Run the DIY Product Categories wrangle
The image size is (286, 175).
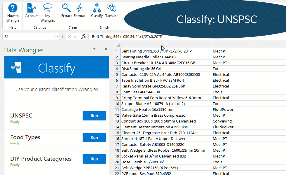(x=94, y=159)
